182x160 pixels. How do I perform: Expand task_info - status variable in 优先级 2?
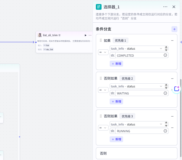[x=161, y=86]
